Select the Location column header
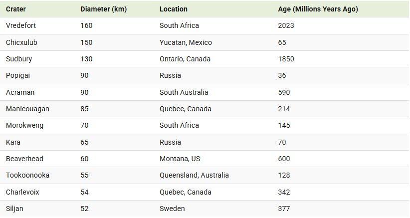The height and width of the screenshot is (218, 410). (x=174, y=9)
